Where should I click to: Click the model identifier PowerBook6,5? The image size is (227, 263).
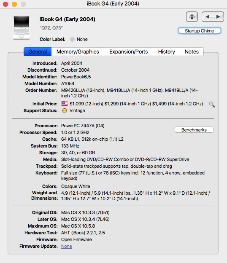[x=76, y=77]
